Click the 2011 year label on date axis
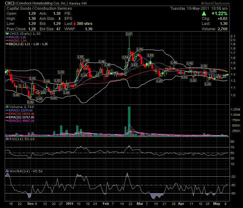Image resolution: width=243 pixels, height=208 pixels. click(70, 204)
